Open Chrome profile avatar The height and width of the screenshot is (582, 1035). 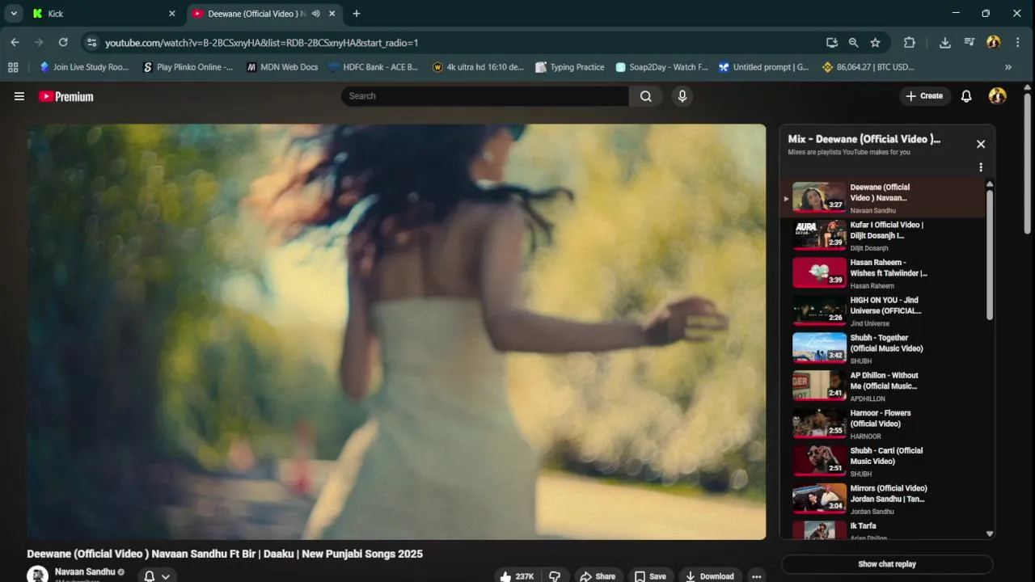click(x=994, y=42)
